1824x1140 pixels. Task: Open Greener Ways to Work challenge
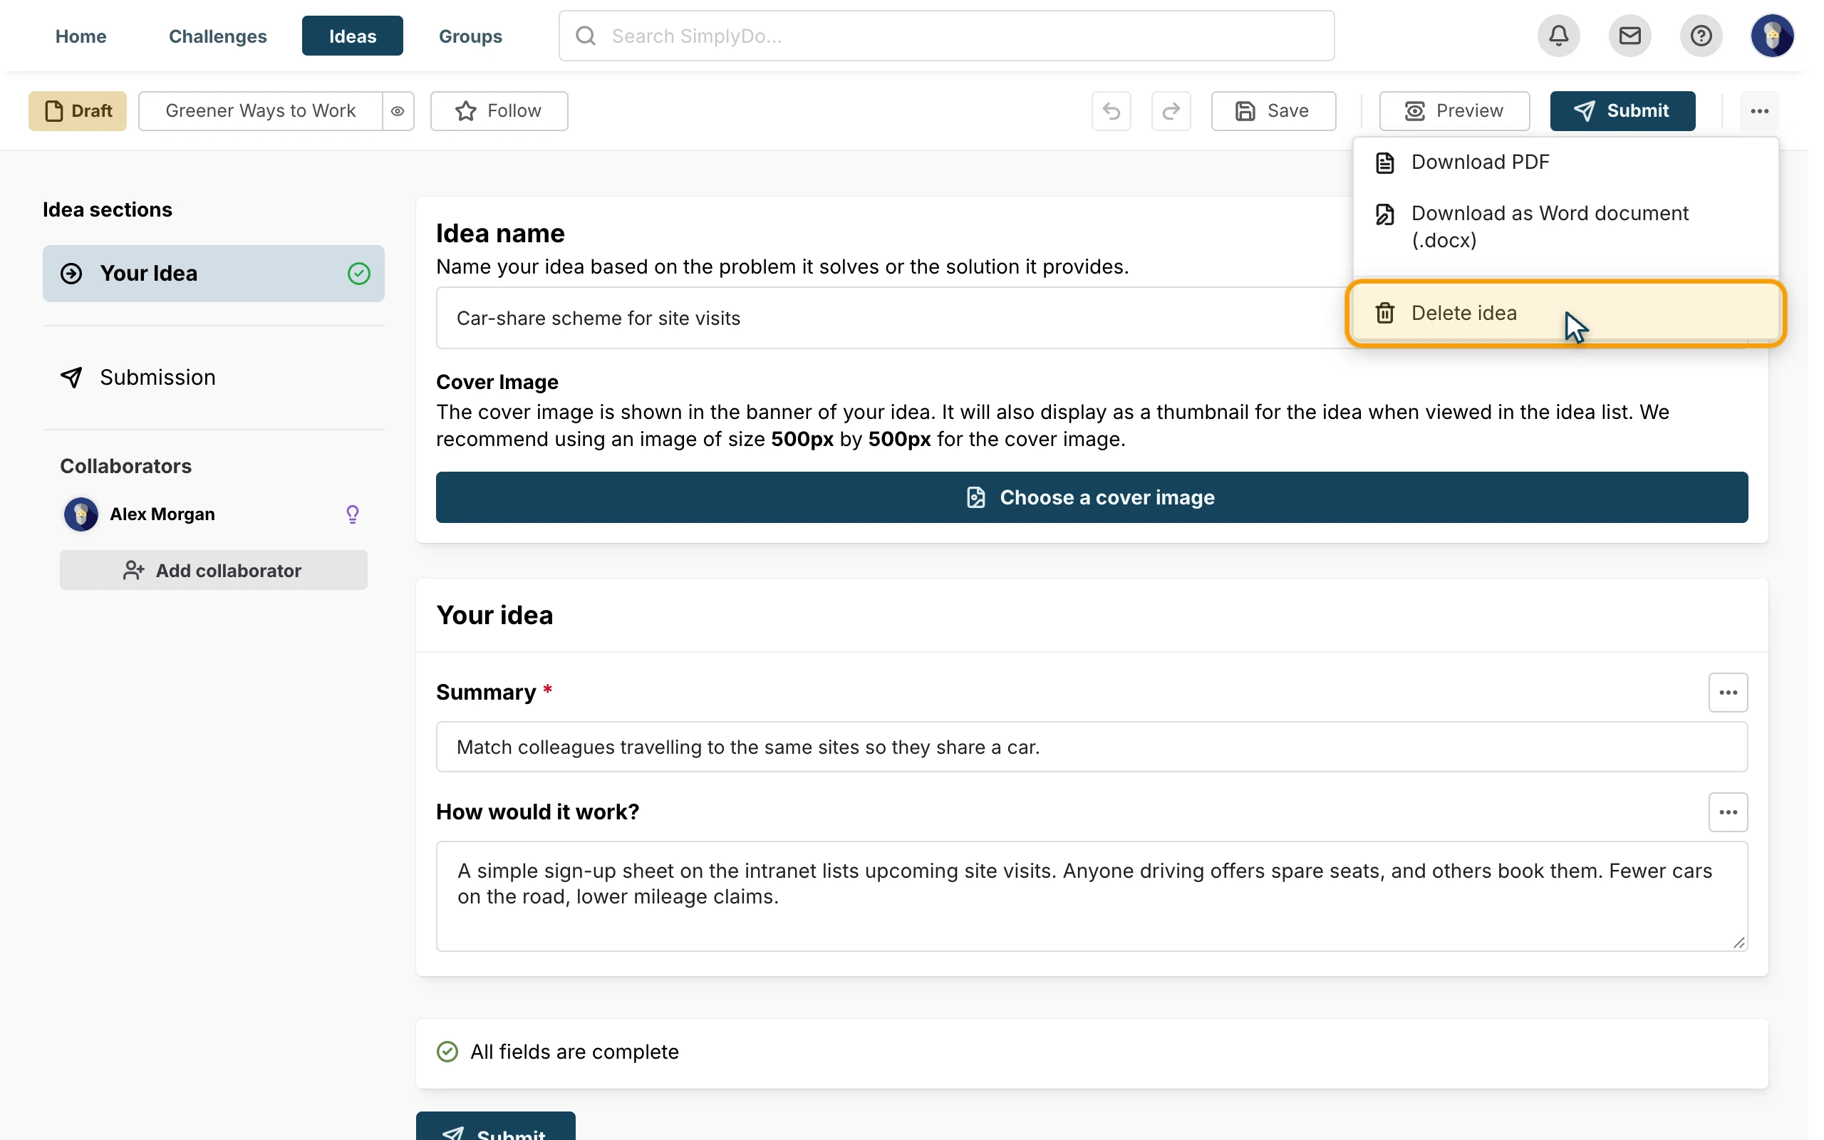[260, 111]
